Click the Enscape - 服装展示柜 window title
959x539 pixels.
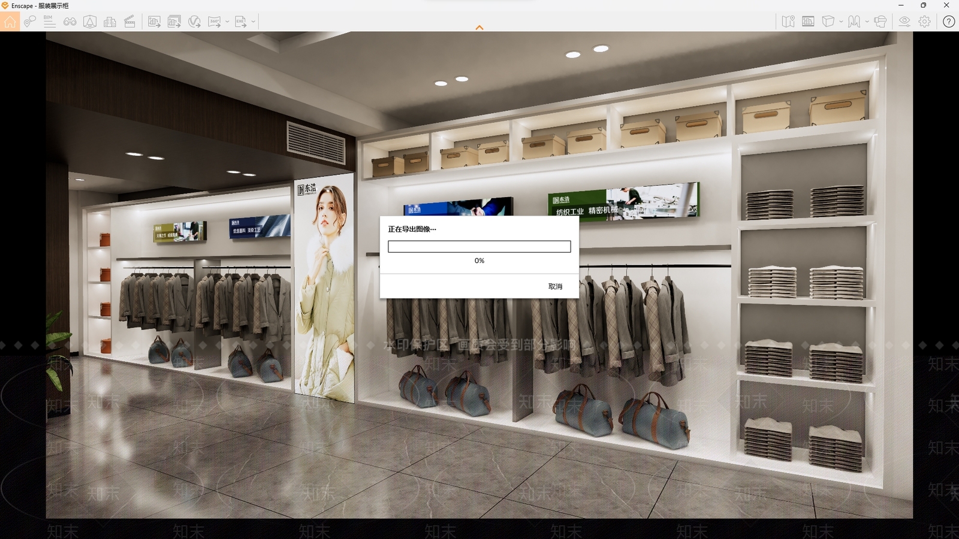coord(40,5)
